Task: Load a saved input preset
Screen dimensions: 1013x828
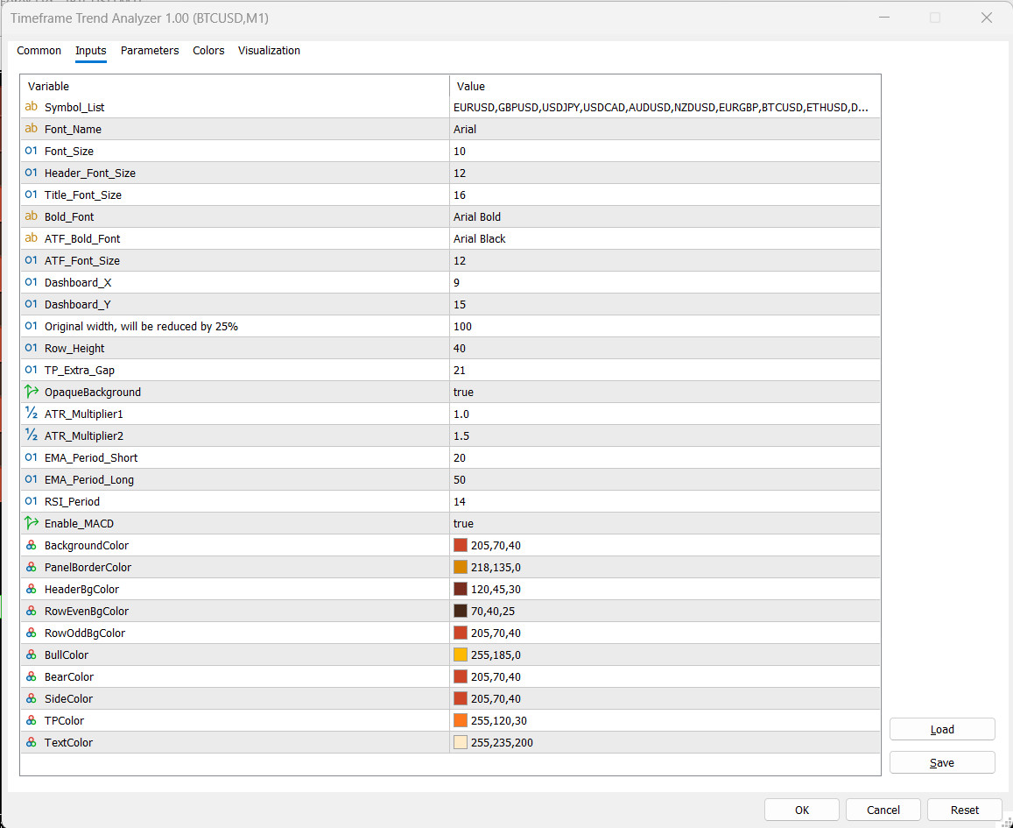Action: [942, 729]
